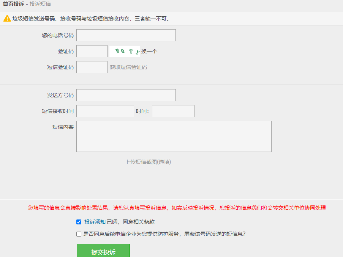Click the green 提交投诉 submit button
343x257 pixels.
pyautogui.click(x=103, y=250)
